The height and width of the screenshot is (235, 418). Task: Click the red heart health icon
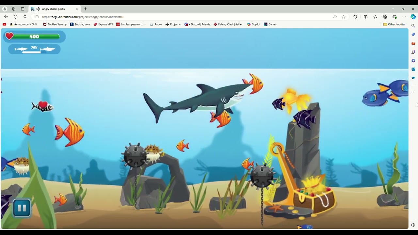9,36
